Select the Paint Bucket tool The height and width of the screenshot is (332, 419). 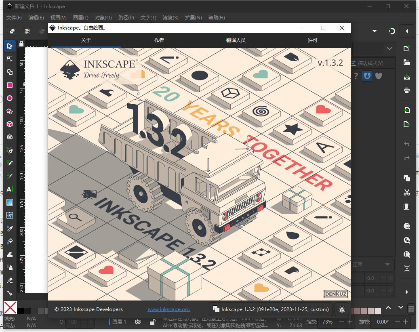[x=10, y=242]
